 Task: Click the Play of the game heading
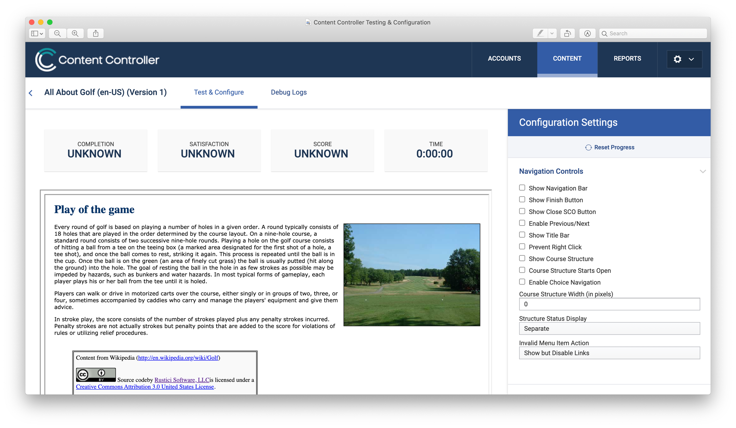click(94, 210)
